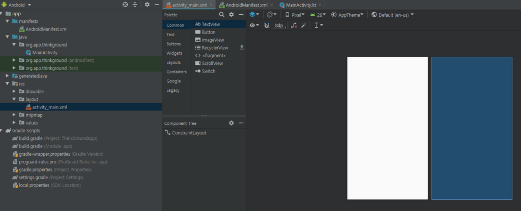Open the design surface layers selector

254,15
